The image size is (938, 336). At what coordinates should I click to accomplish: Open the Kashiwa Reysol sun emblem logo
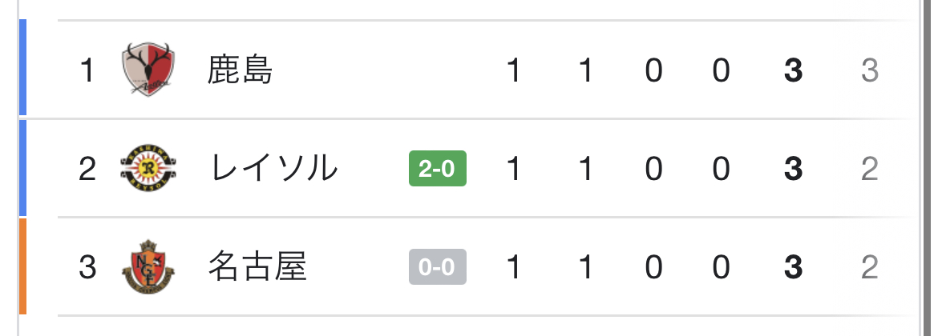[148, 168]
